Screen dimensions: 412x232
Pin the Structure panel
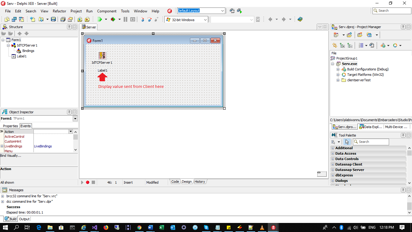pyautogui.click(x=69, y=27)
